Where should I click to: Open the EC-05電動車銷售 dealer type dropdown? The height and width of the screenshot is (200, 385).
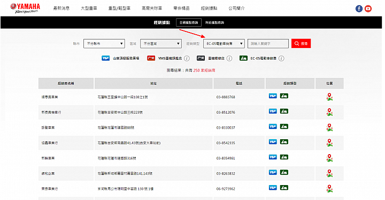[x=224, y=44]
